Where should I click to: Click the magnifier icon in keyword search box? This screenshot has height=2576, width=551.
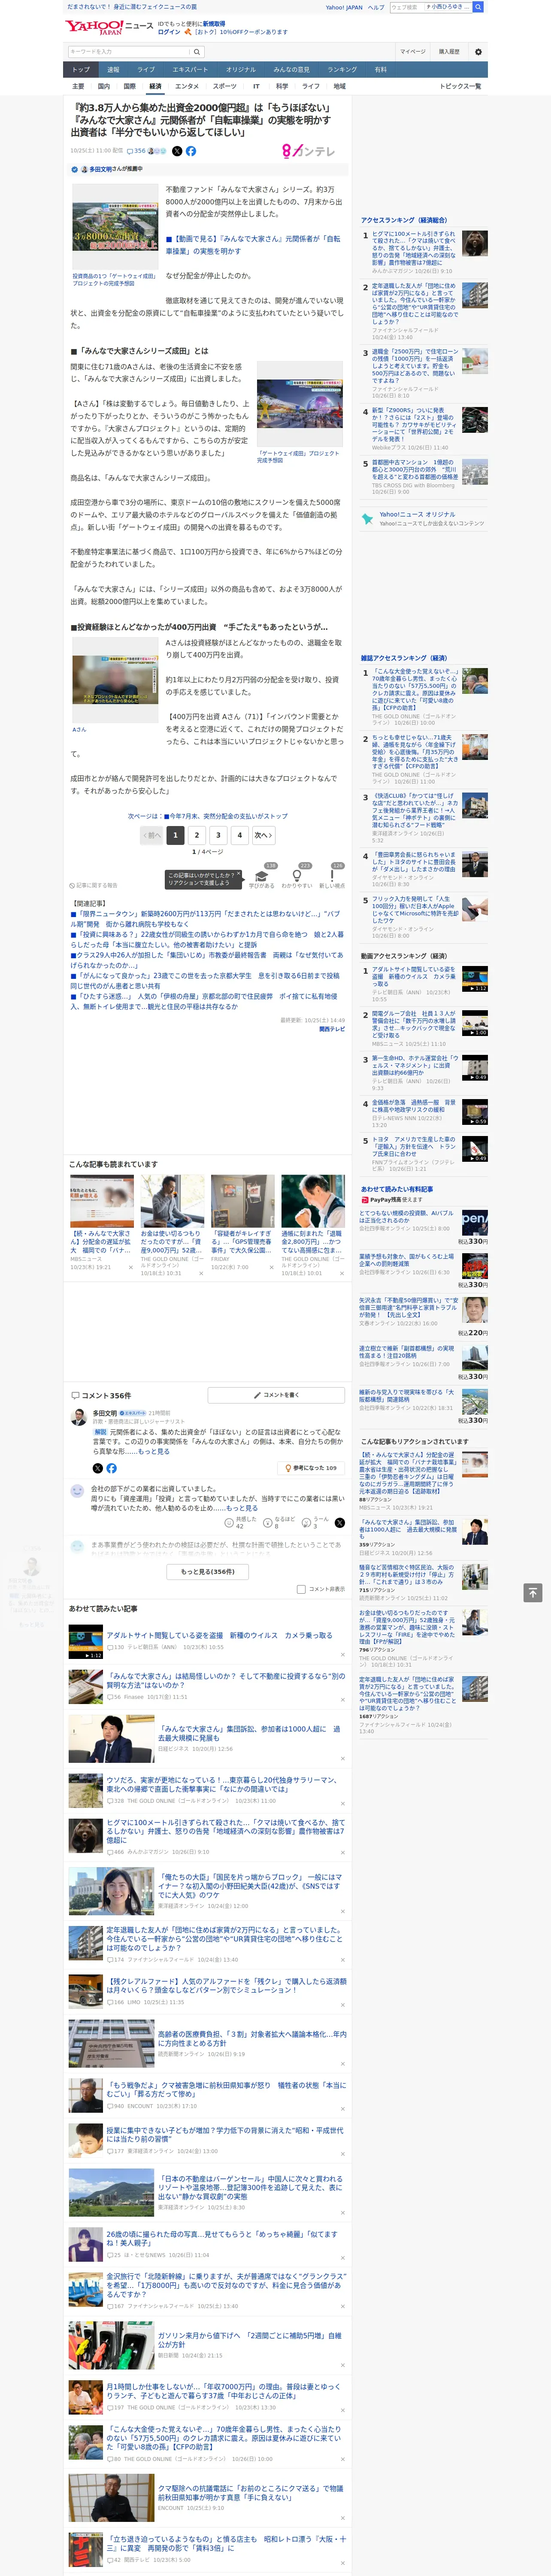pyautogui.click(x=196, y=51)
